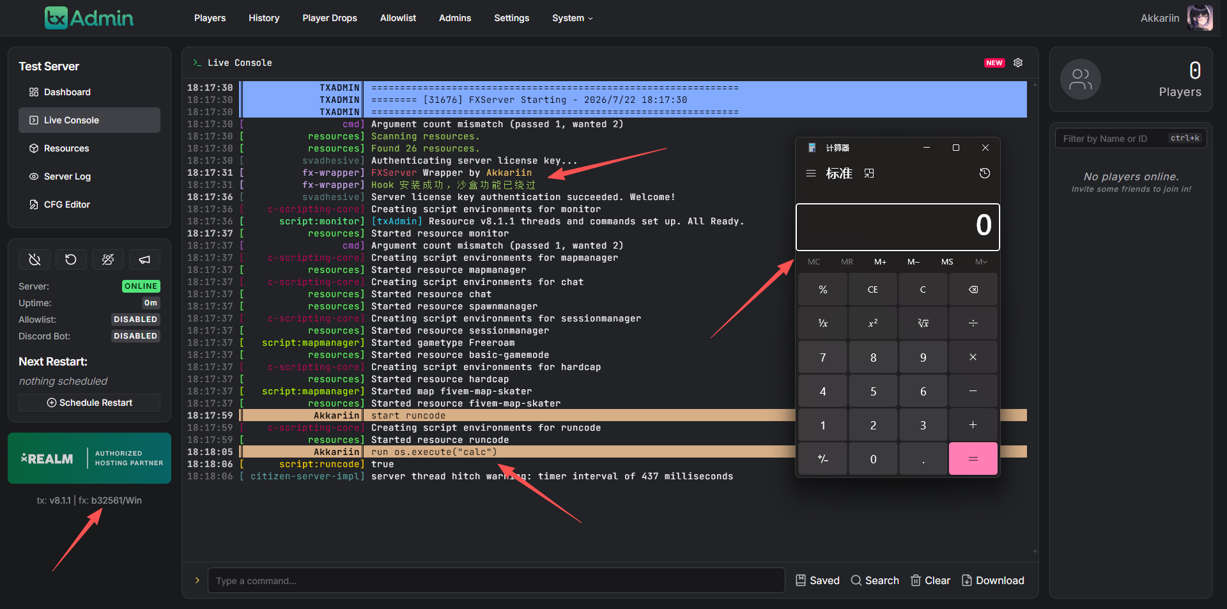Click the Saved commands button
The image size is (1227, 609).
817,580
